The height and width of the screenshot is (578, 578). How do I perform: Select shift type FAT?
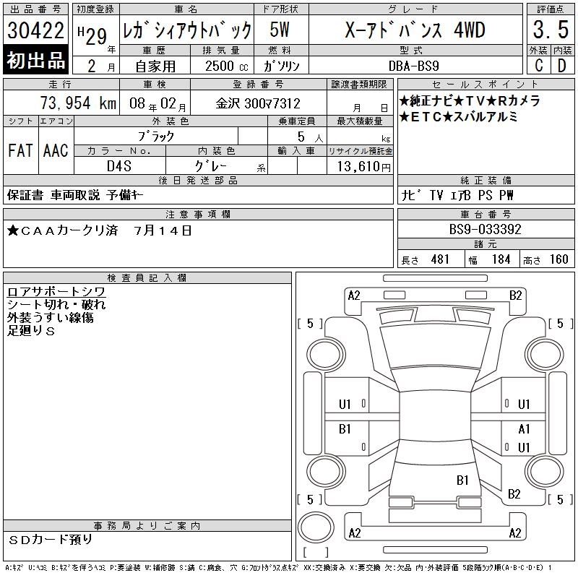[21, 150]
